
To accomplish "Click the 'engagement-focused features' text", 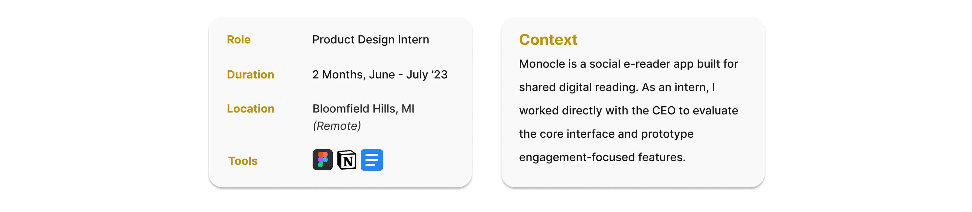I will coord(602,157).
